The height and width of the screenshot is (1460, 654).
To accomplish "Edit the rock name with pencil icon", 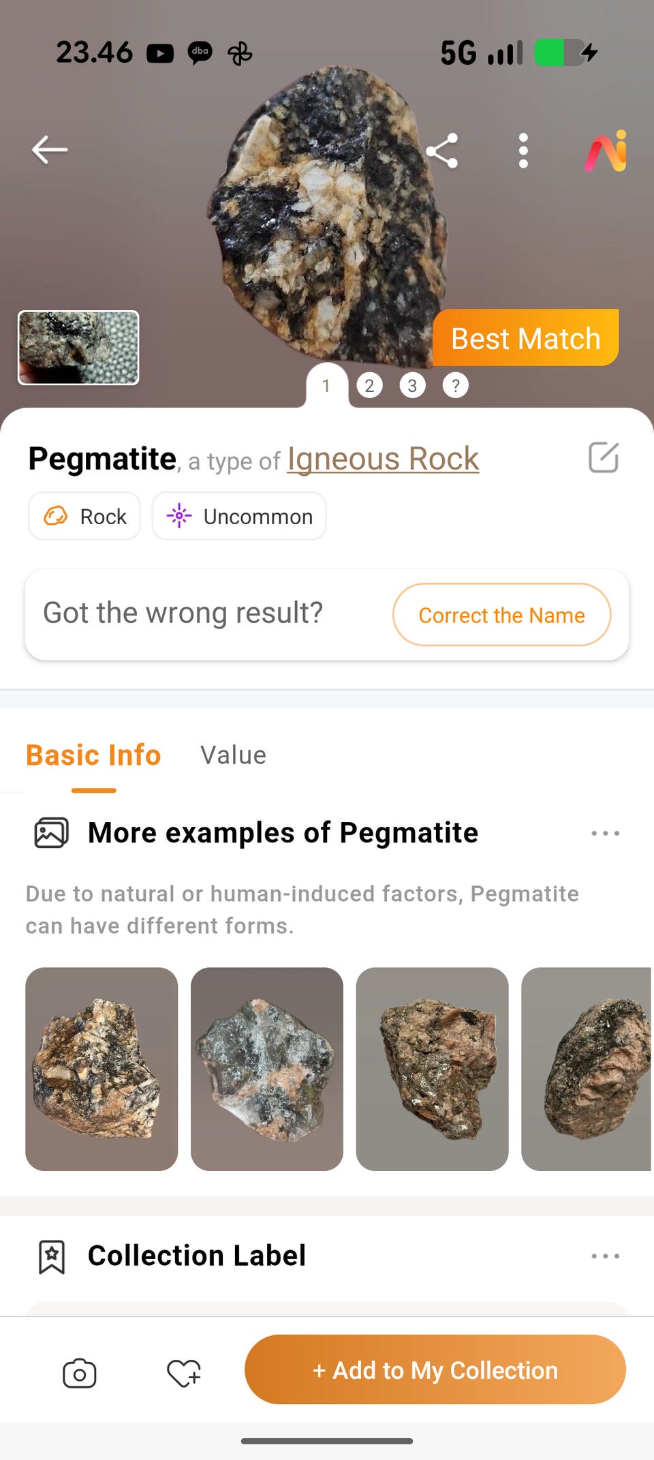I will (x=603, y=457).
